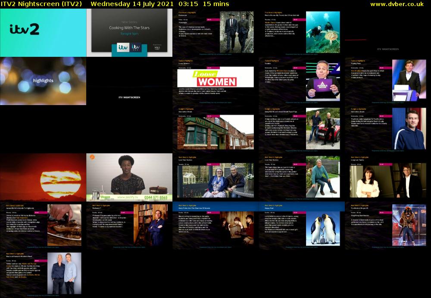The width and height of the screenshot is (431, 298).
Task: Open the James Martin food highlight frame
Action: tap(43, 226)
